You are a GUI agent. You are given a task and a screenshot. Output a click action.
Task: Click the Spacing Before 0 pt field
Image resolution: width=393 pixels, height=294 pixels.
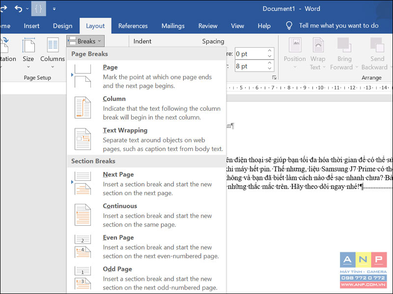tap(251, 54)
